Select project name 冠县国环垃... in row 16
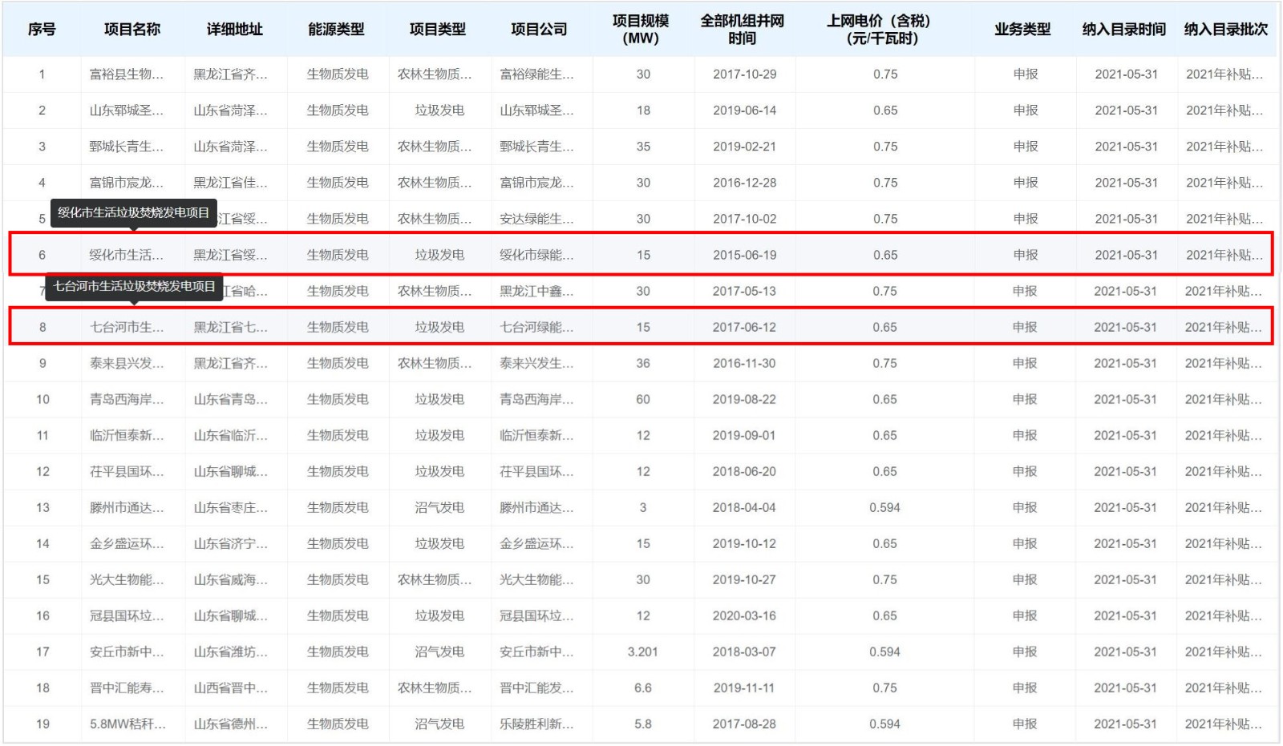 (127, 615)
